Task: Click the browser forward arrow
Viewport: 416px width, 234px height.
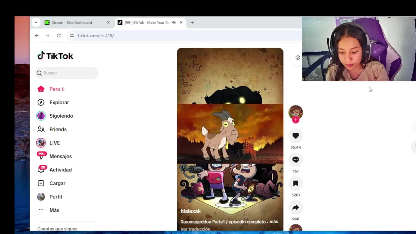Action: point(47,35)
